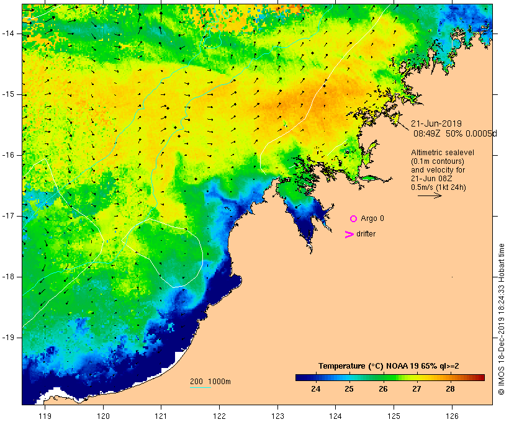
Task: Click the longitude label 124
Action: pyautogui.click(x=336, y=416)
